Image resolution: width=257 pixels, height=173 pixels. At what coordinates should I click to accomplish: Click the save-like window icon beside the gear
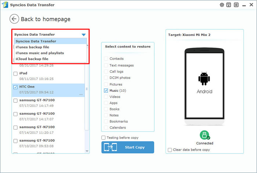point(229,5)
